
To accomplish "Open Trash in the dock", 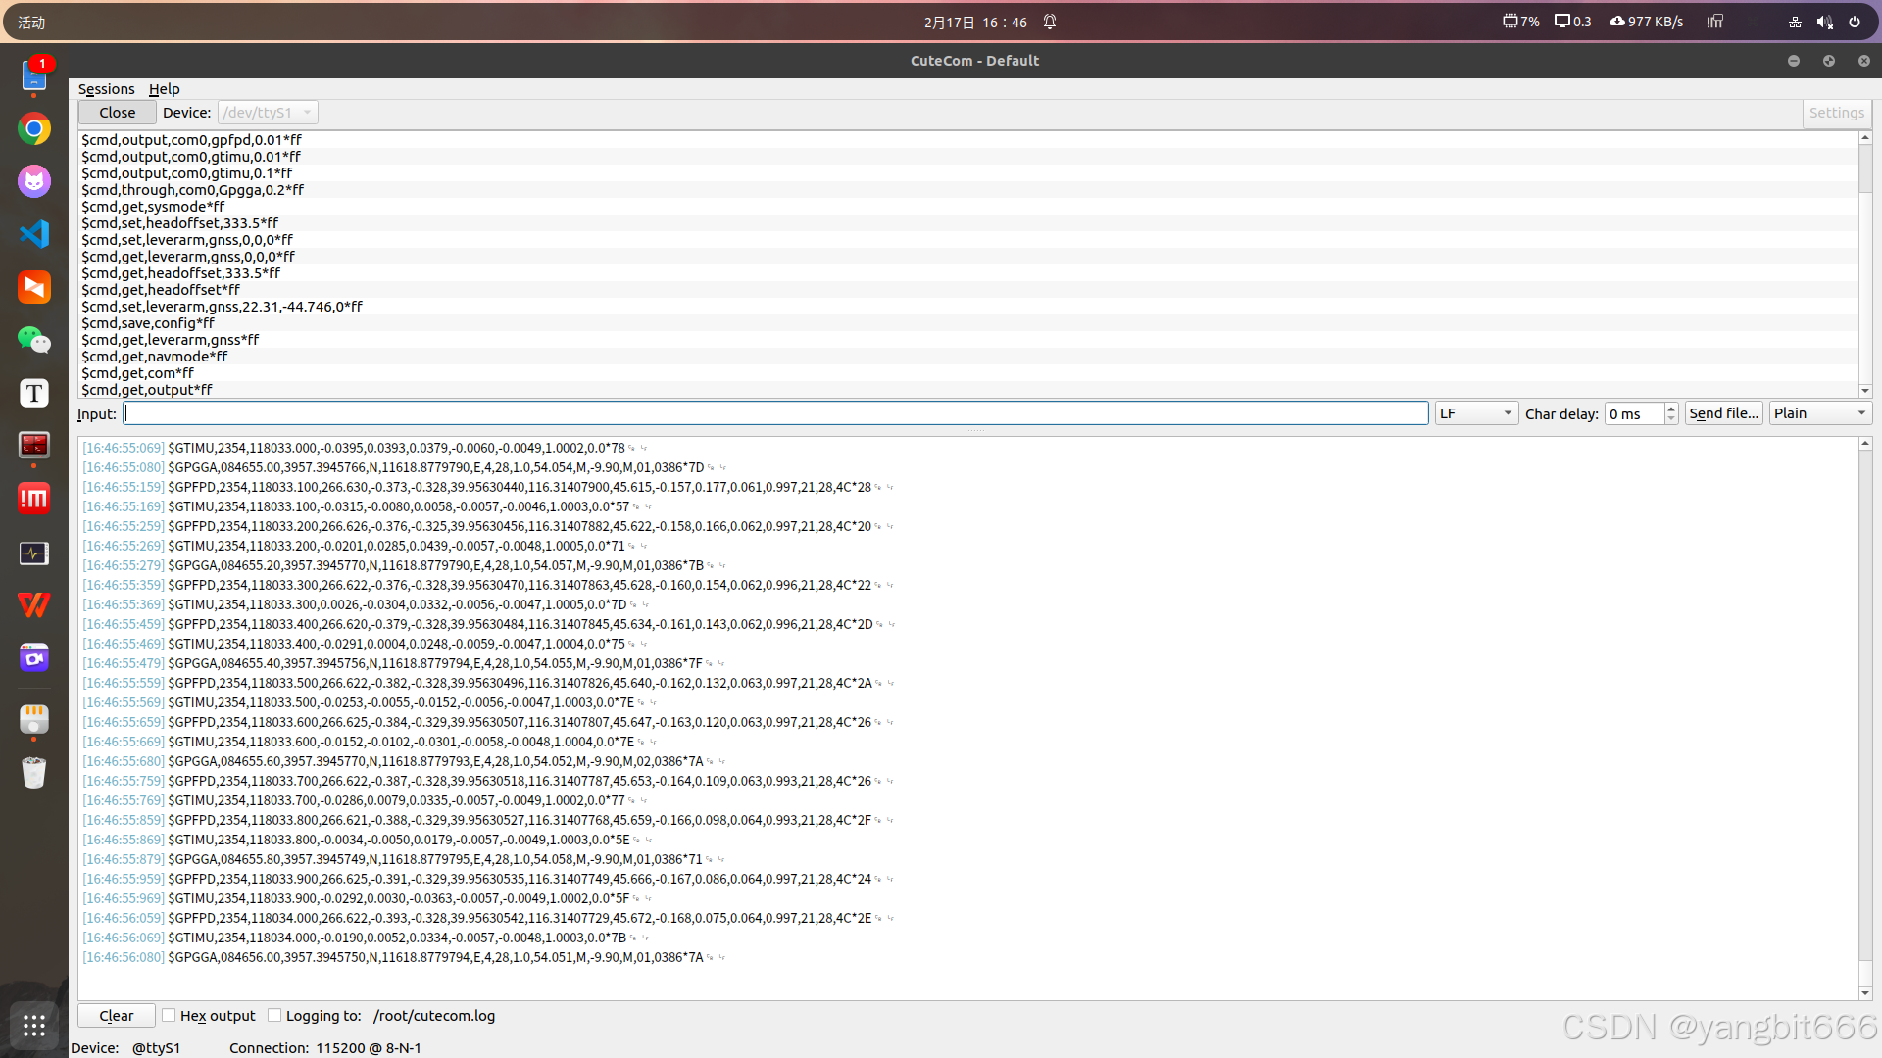I will tap(34, 773).
